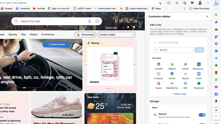Expand the New Delhi location dropdown
221x124 pixels.
pyautogui.click(x=101, y=97)
